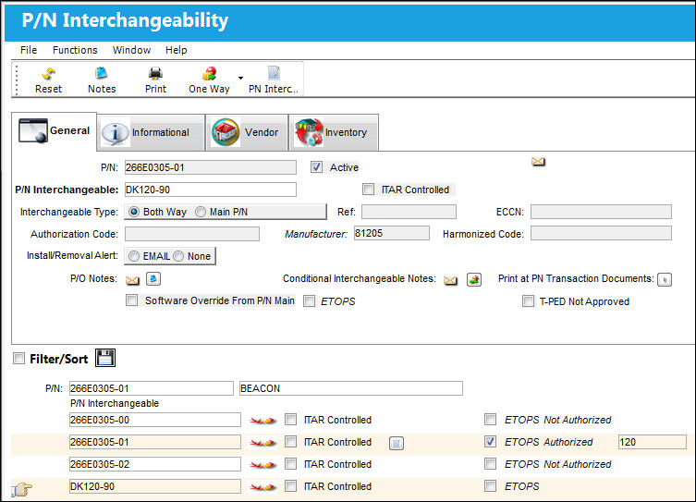Click the One Way toolbar icon

click(x=209, y=80)
